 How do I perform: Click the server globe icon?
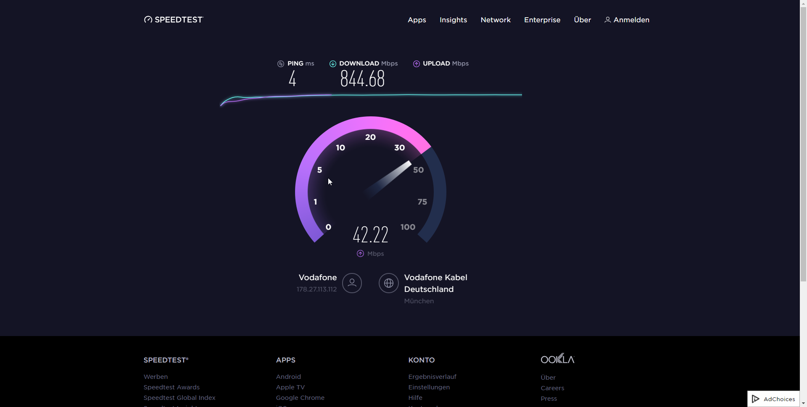pyautogui.click(x=389, y=283)
